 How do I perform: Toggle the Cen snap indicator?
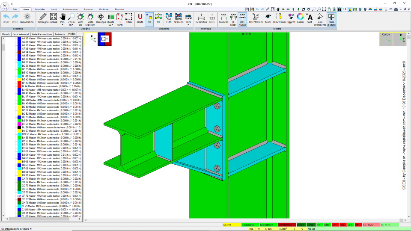coord(350,225)
